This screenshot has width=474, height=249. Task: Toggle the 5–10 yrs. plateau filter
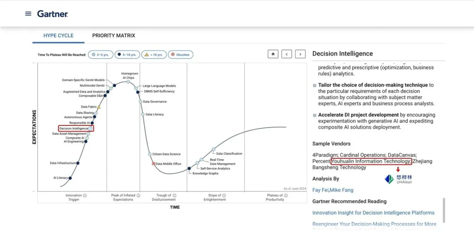click(127, 55)
